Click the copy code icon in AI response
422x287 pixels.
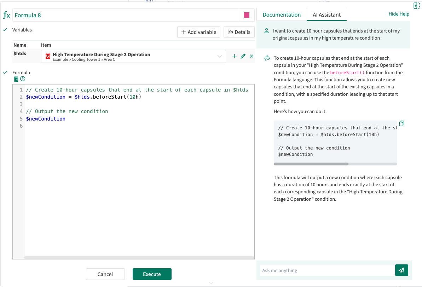coord(401,123)
